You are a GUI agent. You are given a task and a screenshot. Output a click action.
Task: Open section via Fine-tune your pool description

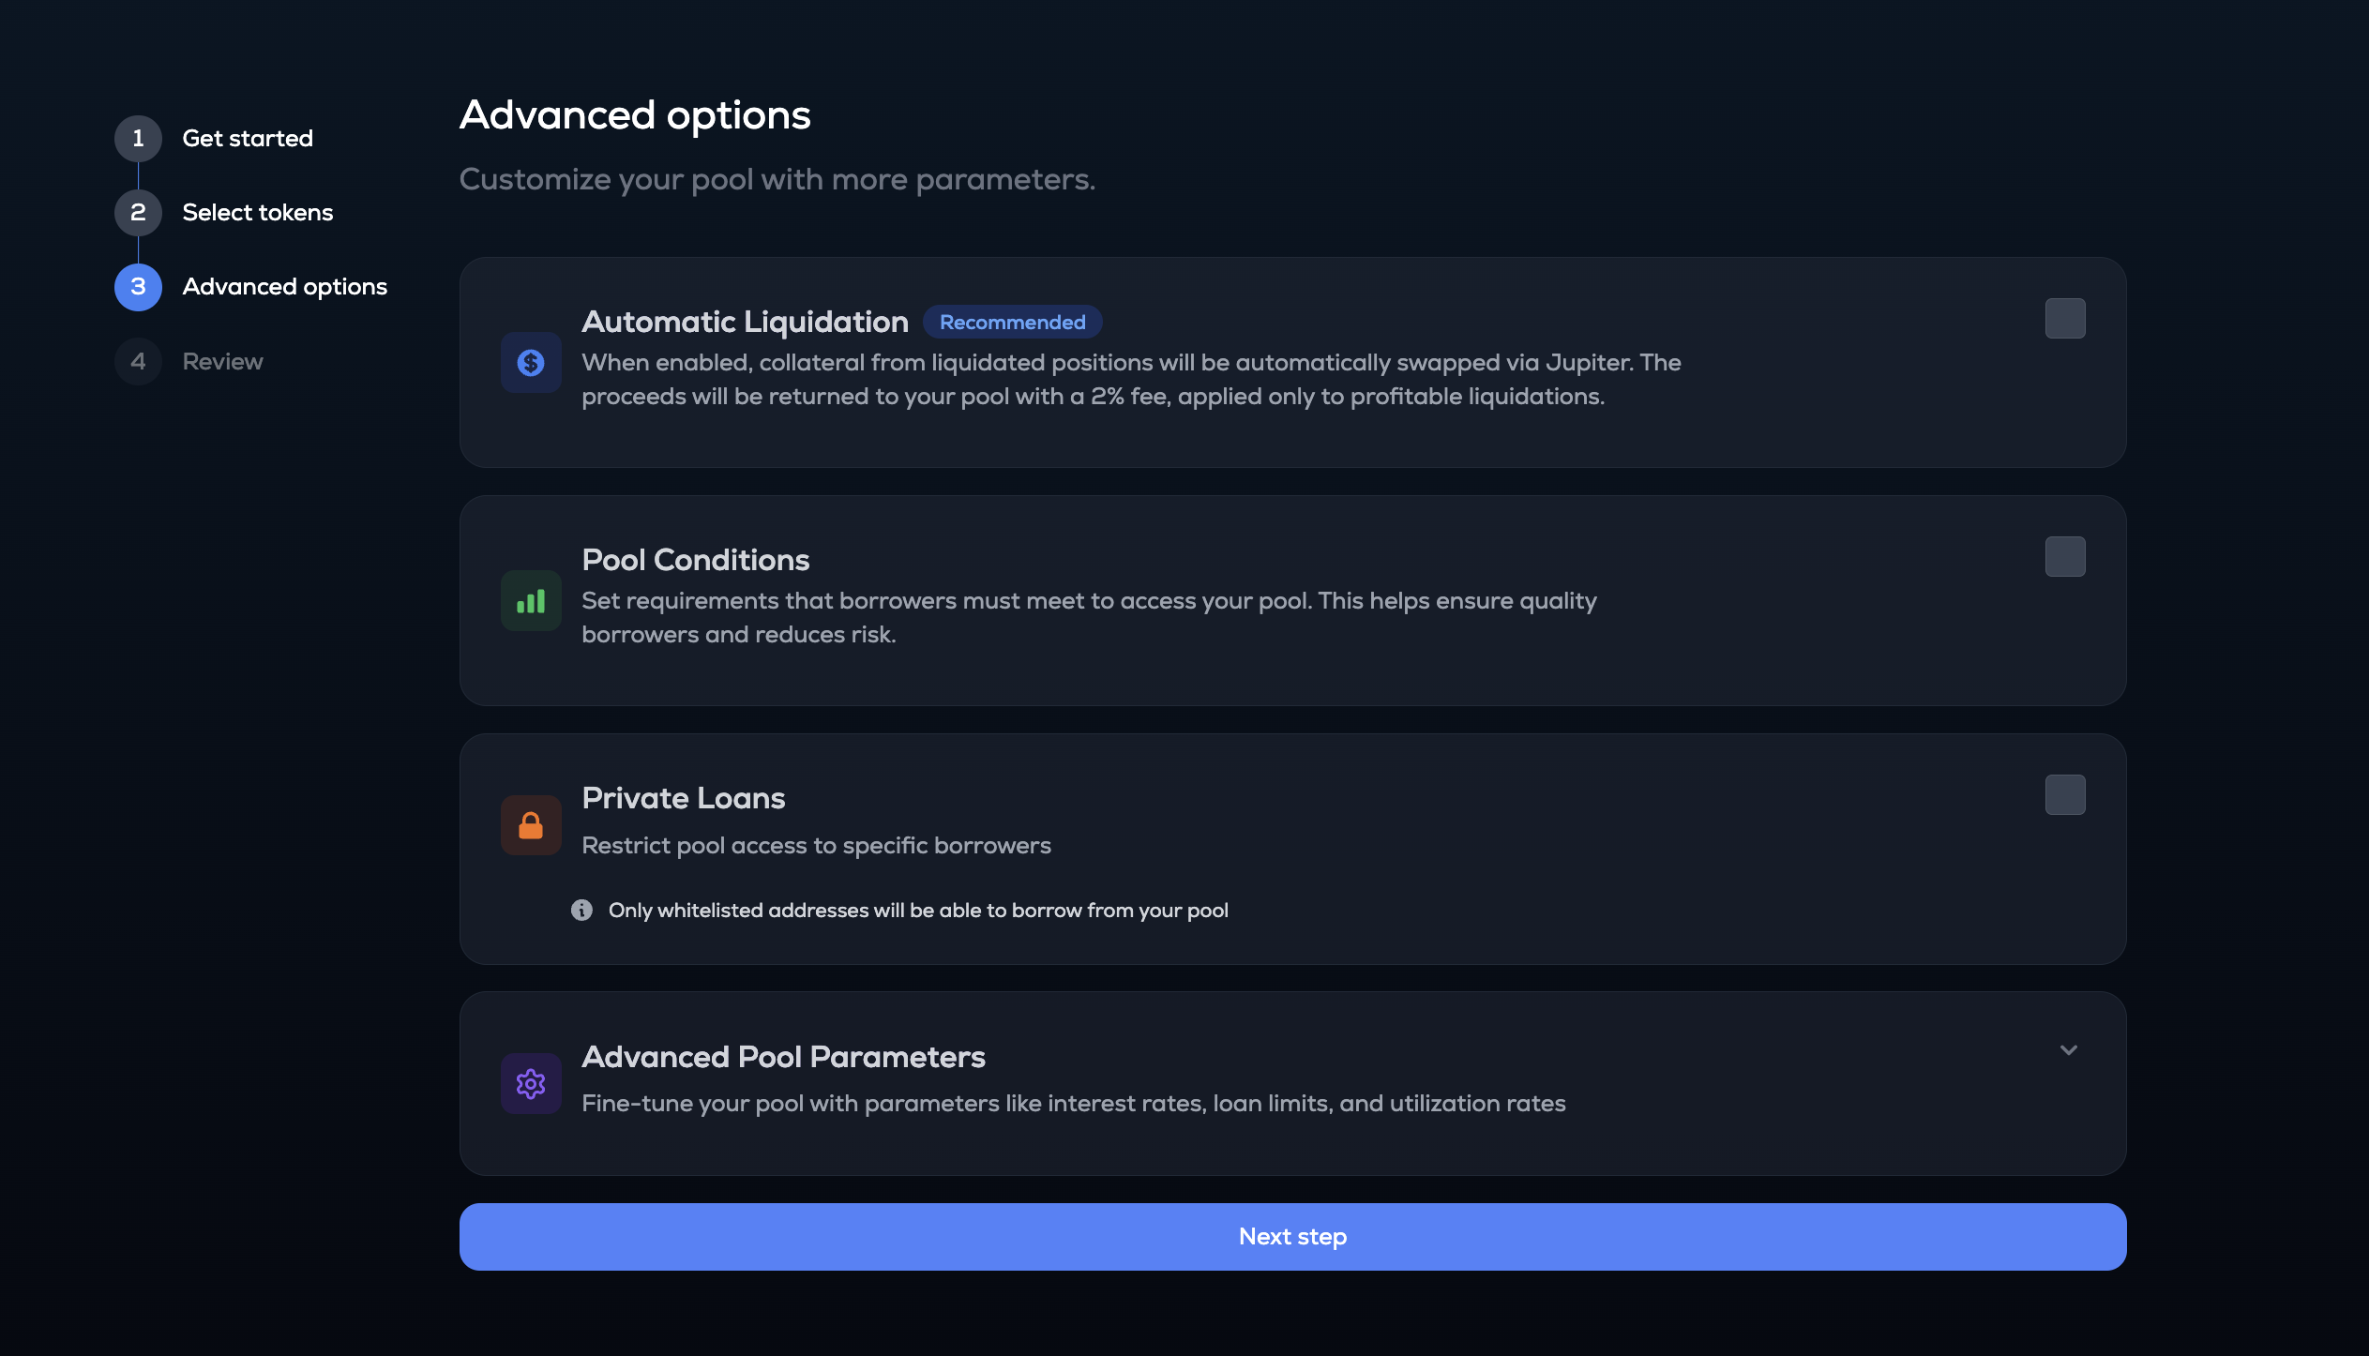pos(1073,1104)
